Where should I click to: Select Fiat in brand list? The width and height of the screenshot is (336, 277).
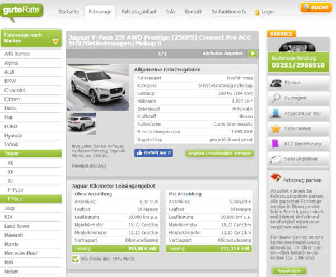point(31,117)
